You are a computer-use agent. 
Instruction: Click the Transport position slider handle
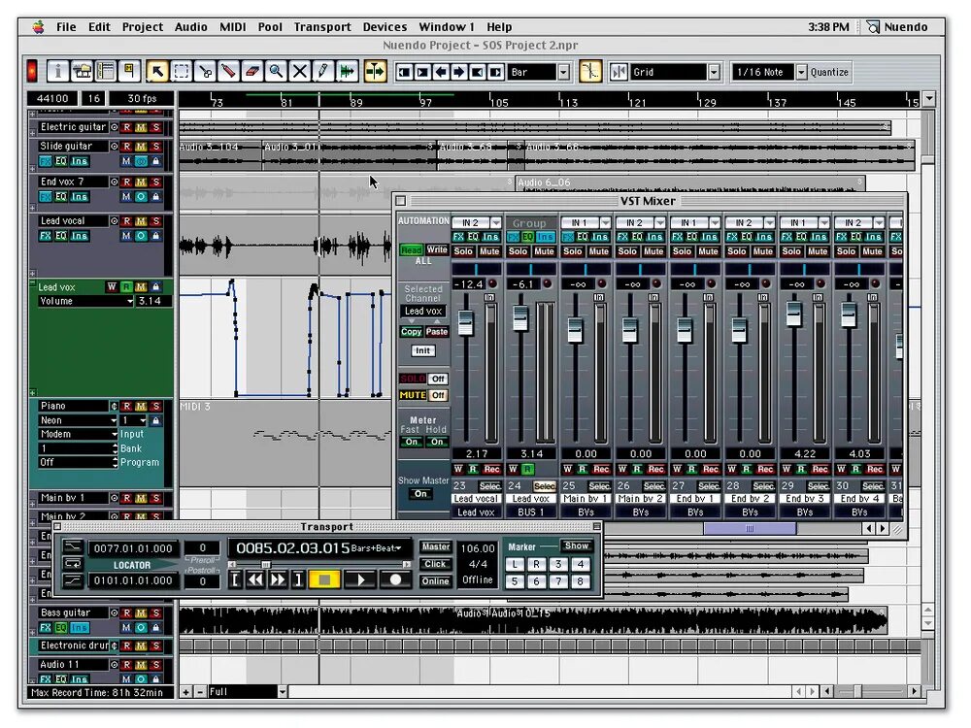(266, 565)
